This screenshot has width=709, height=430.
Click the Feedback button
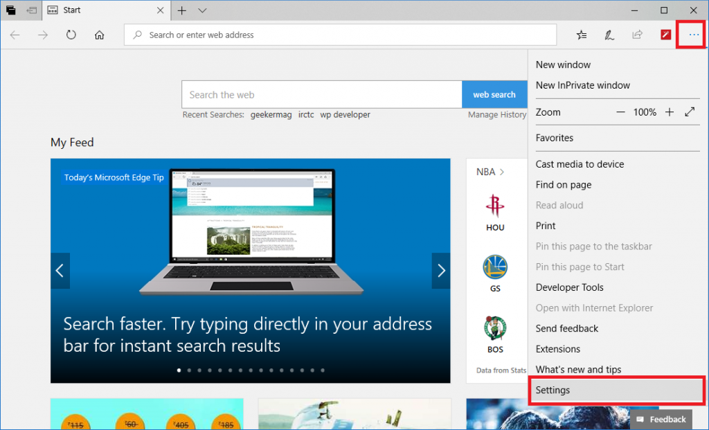pyautogui.click(x=661, y=419)
